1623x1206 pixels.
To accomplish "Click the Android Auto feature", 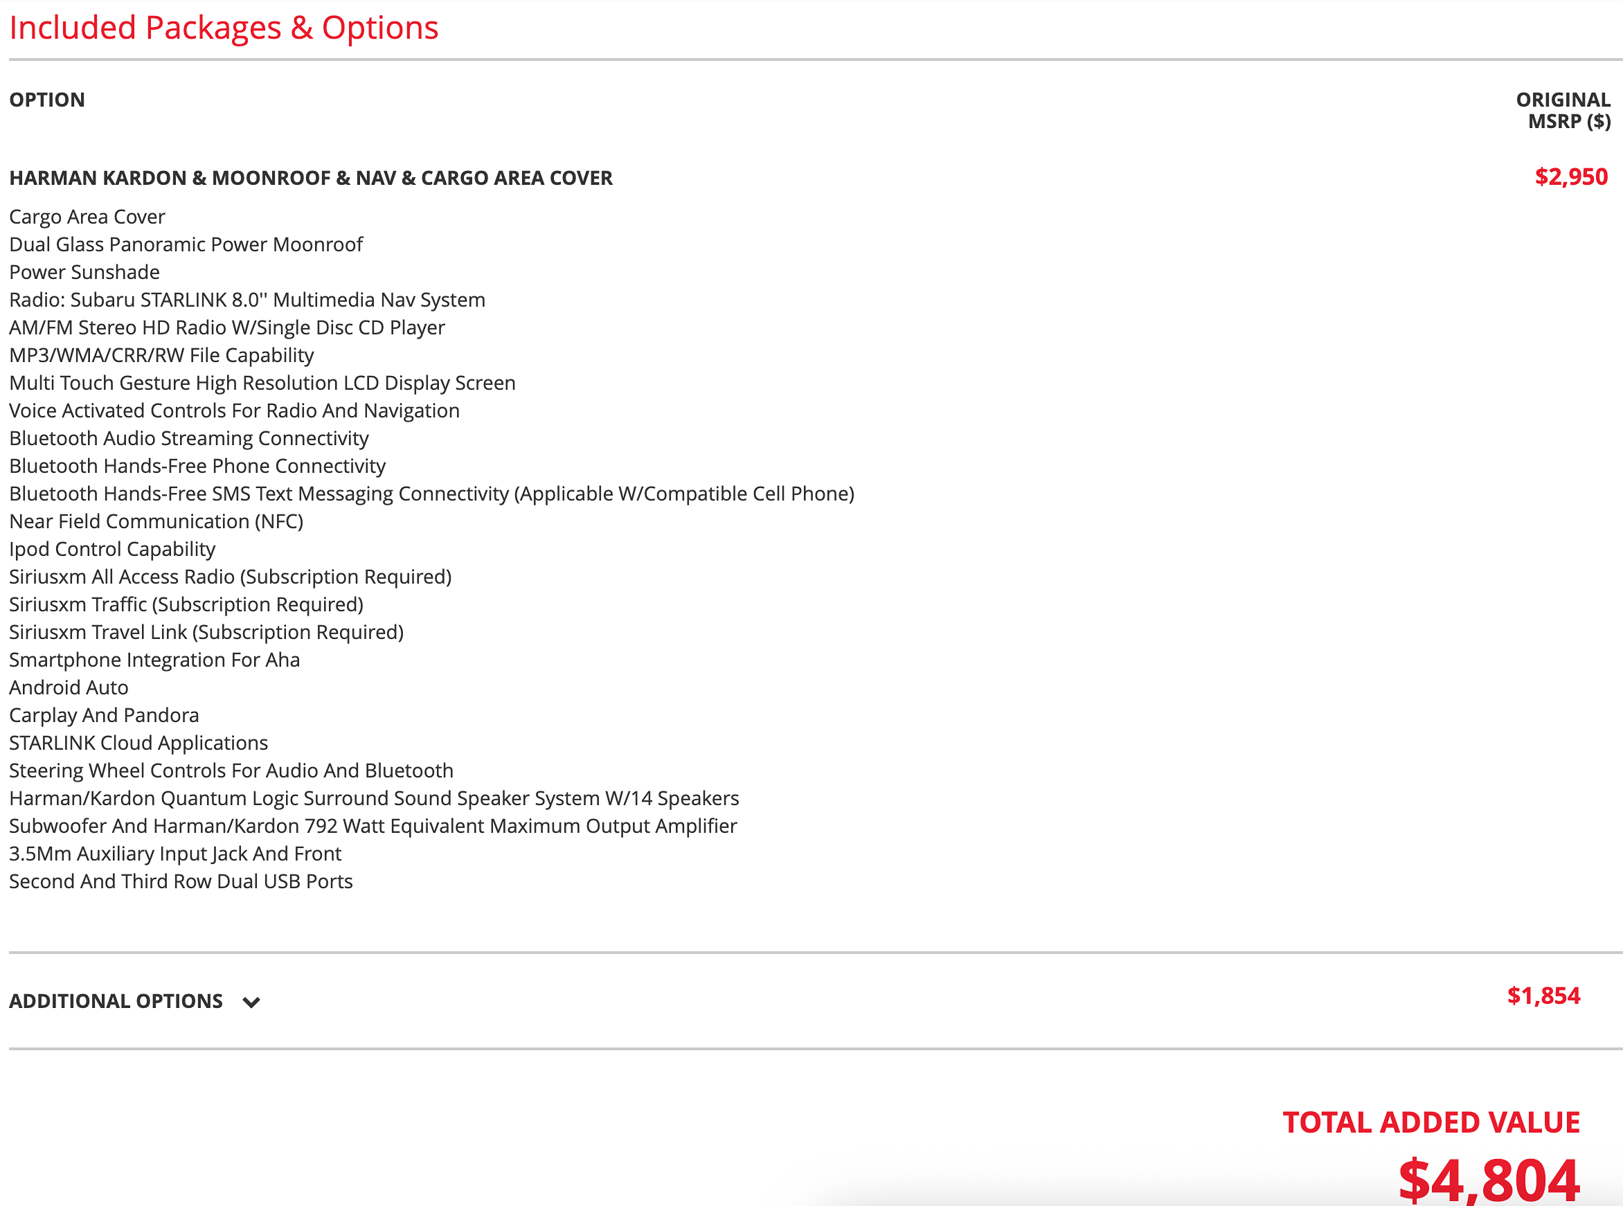I will (69, 687).
